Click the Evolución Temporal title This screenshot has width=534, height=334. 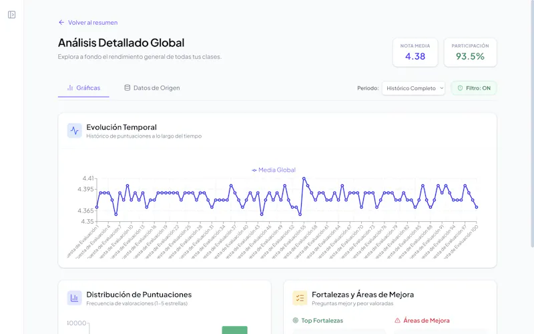pyautogui.click(x=121, y=127)
